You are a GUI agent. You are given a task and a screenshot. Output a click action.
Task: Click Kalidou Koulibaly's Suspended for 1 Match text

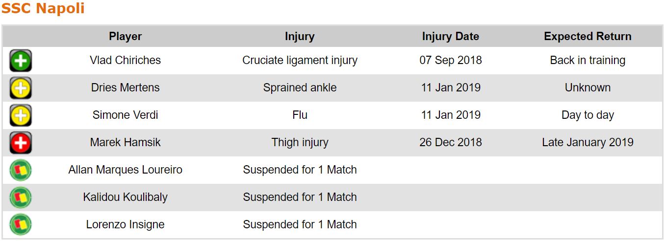coord(300,197)
